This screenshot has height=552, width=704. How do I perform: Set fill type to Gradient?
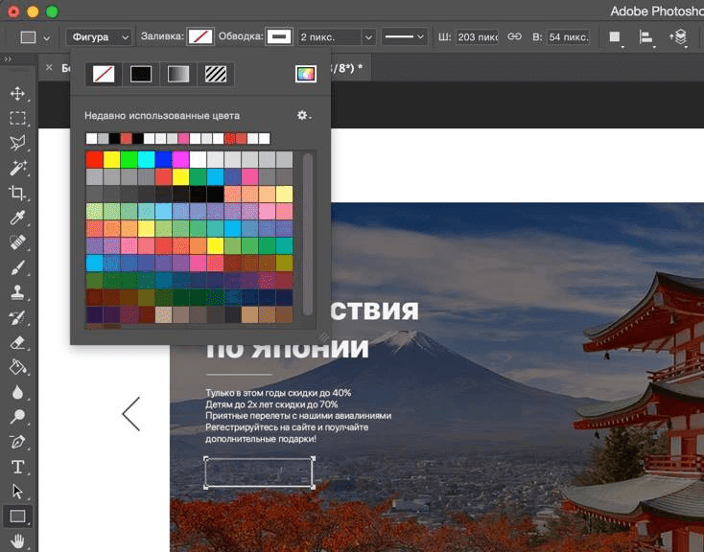(x=178, y=74)
